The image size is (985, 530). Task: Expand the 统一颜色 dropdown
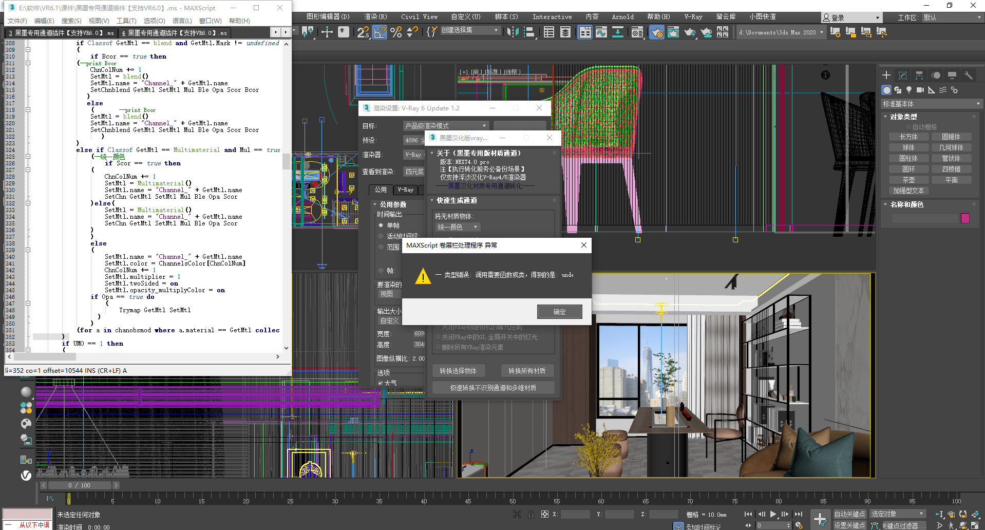457,227
